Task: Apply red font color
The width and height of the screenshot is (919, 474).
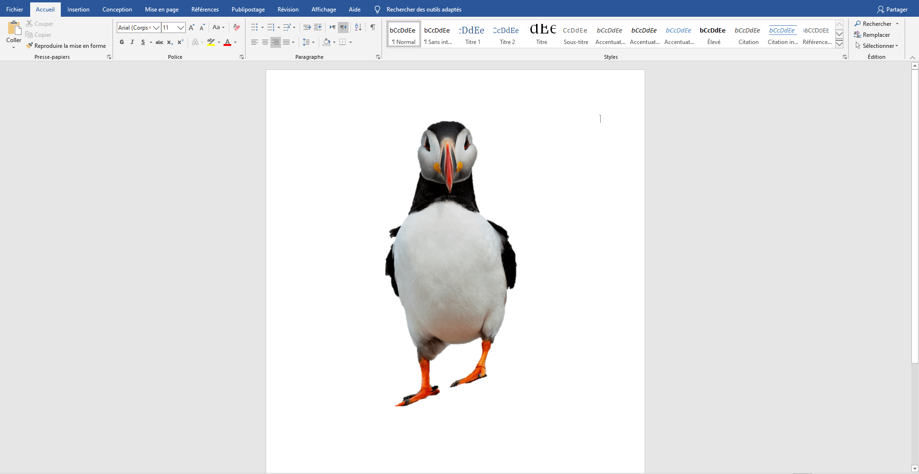Action: (x=227, y=42)
